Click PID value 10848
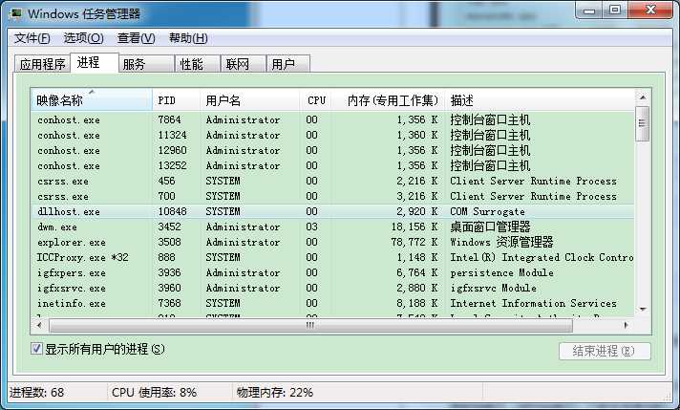 pyautogui.click(x=172, y=211)
